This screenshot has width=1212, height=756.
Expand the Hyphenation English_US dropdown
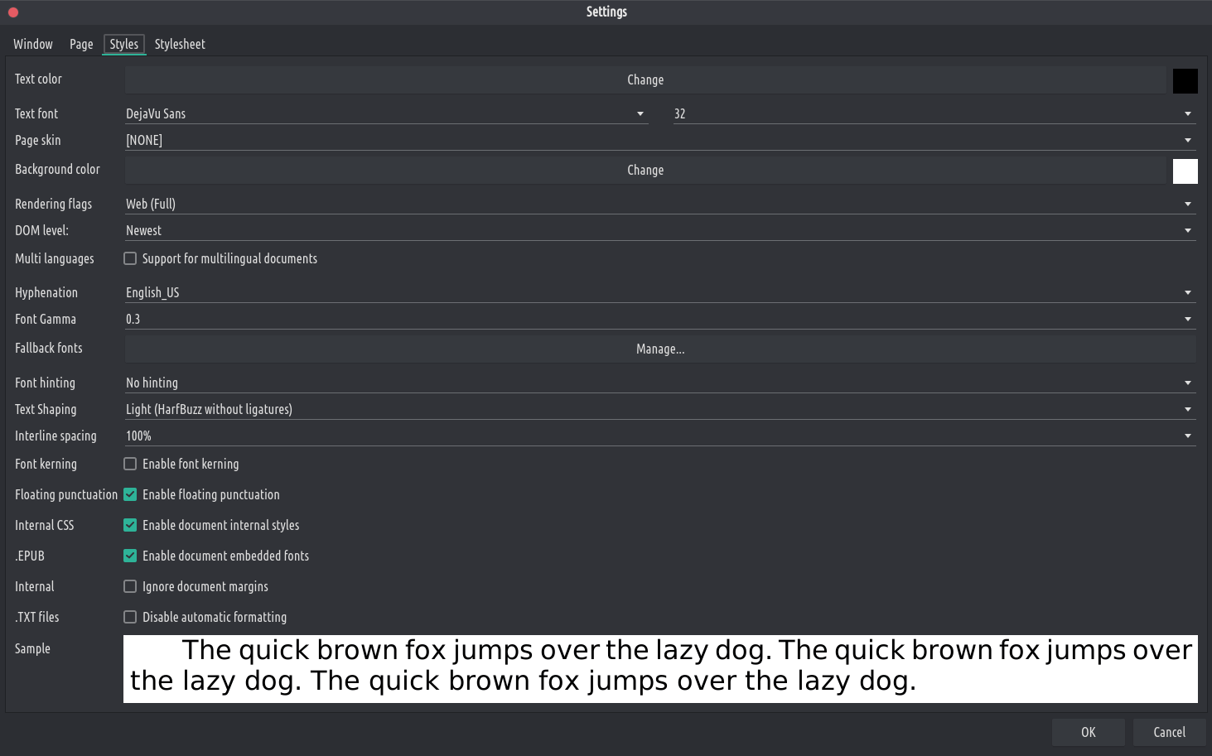tap(659, 293)
